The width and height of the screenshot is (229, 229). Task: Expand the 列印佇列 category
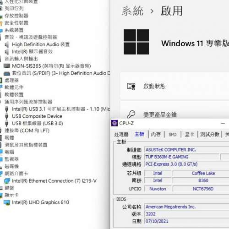click(14, 8)
